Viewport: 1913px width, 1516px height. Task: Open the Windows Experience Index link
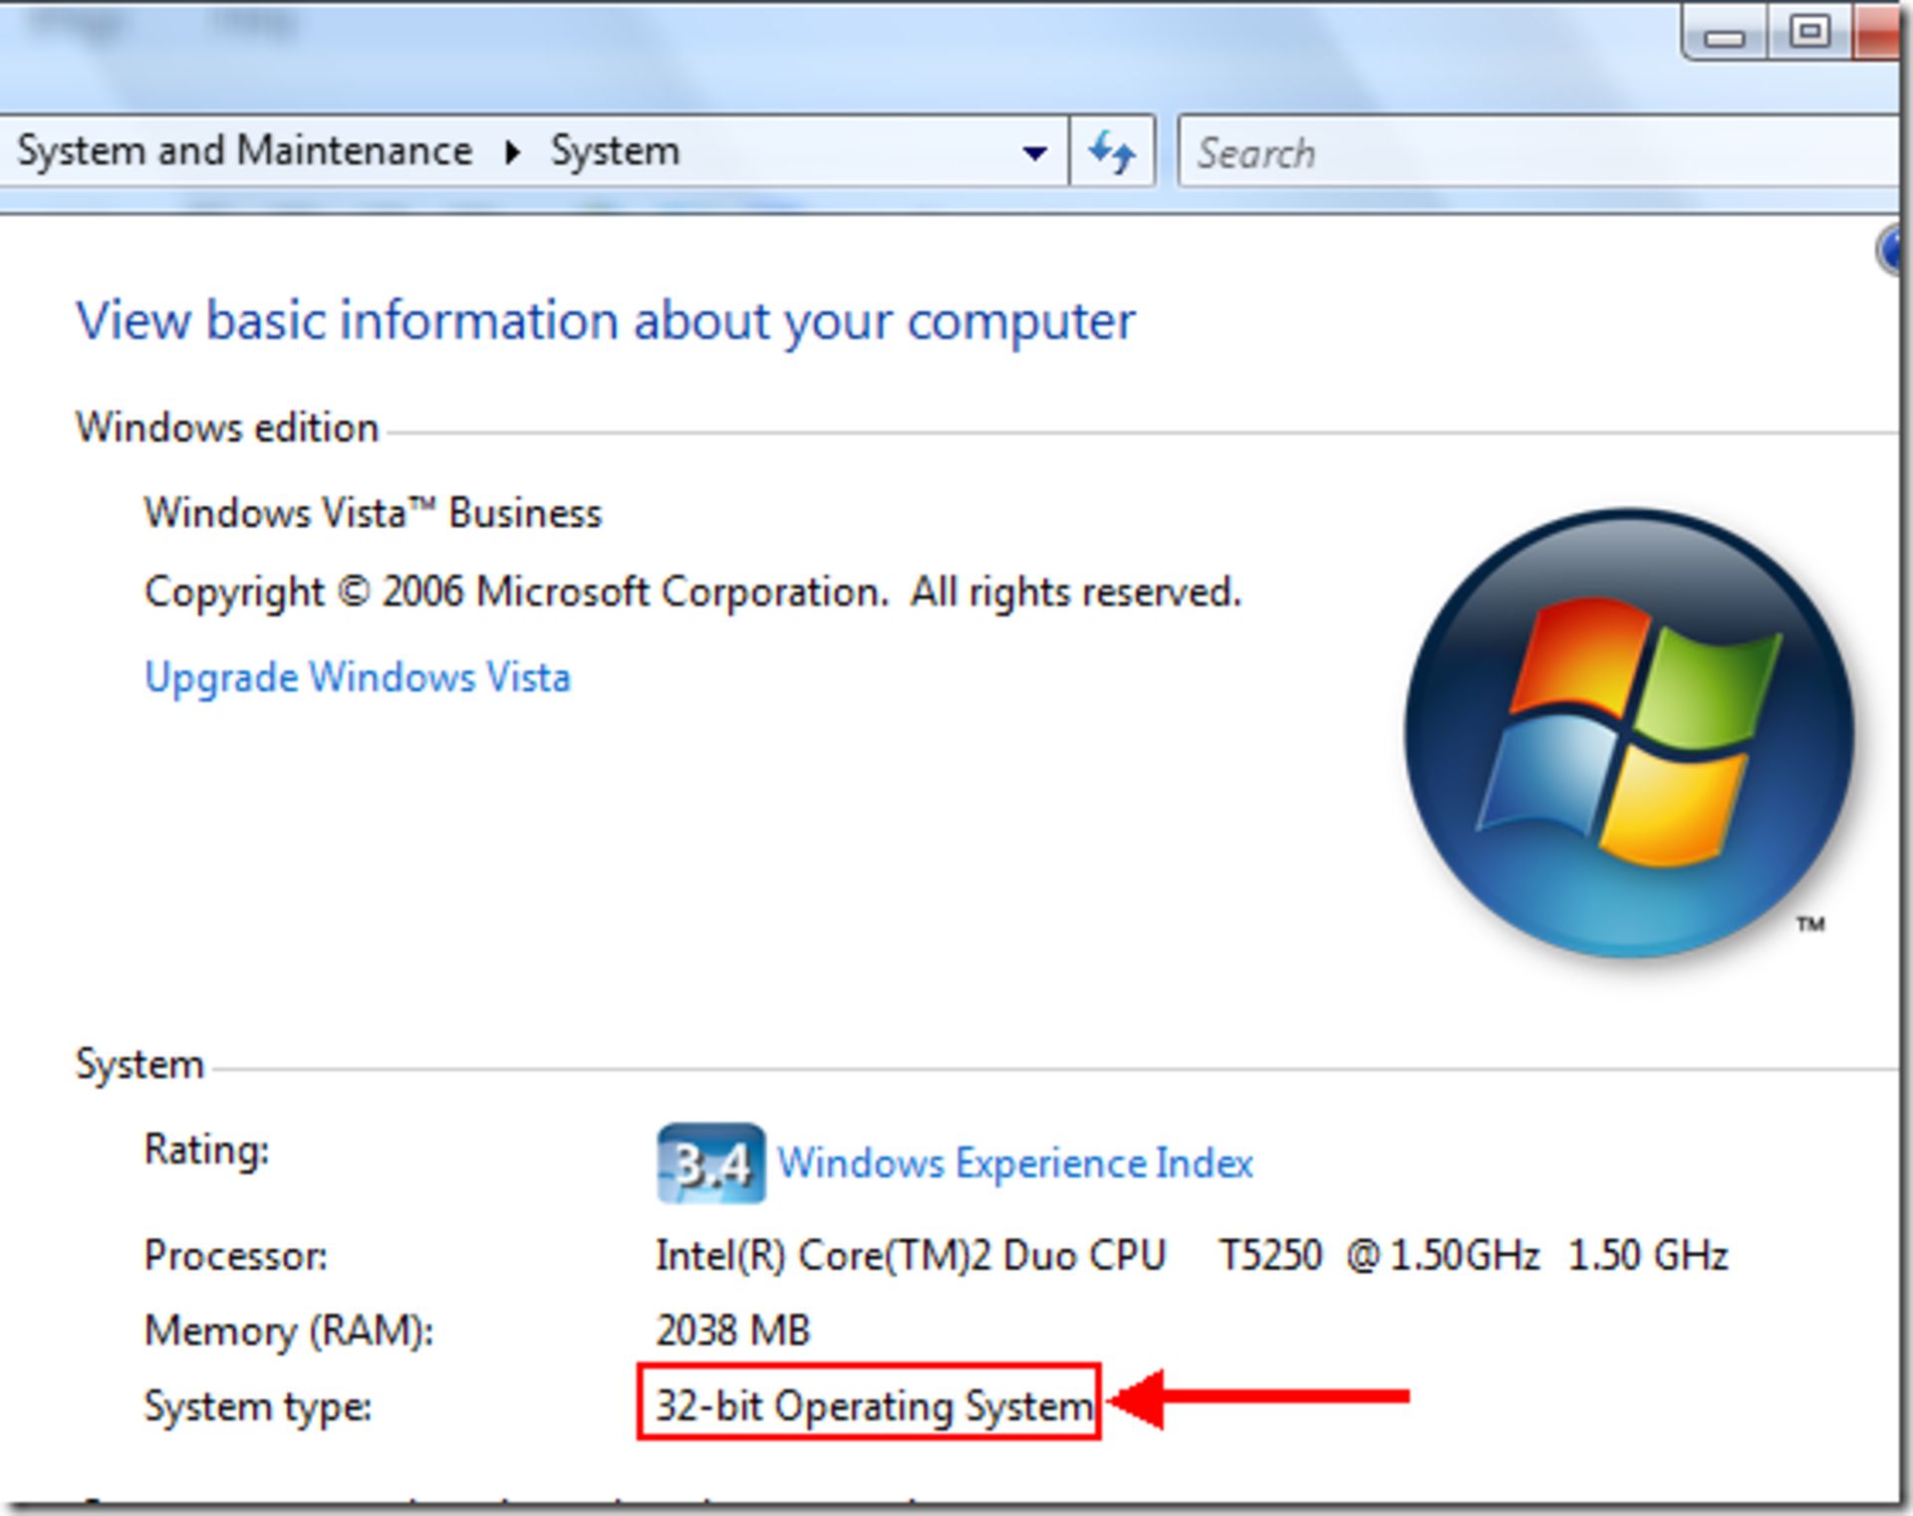[1015, 1161]
